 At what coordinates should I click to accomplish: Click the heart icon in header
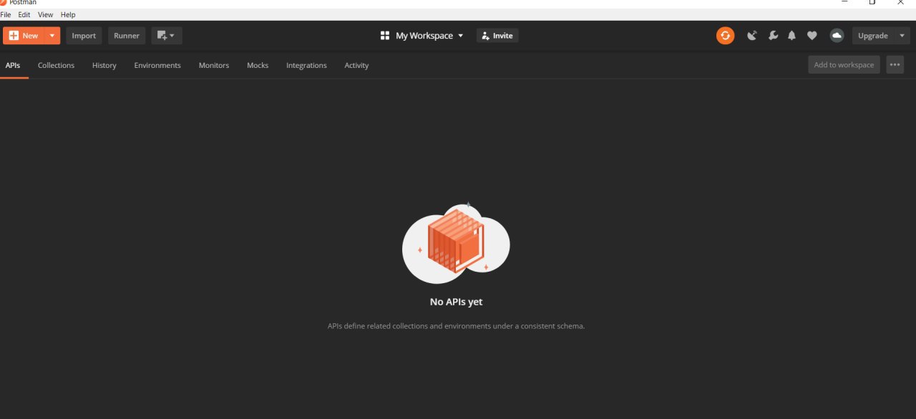812,36
